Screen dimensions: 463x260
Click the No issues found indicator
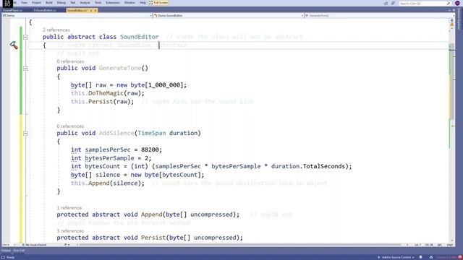[35, 245]
